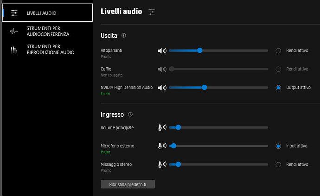Click the sliders icon beside Livelli audio title
This screenshot has width=320, height=196.
coord(152,12)
